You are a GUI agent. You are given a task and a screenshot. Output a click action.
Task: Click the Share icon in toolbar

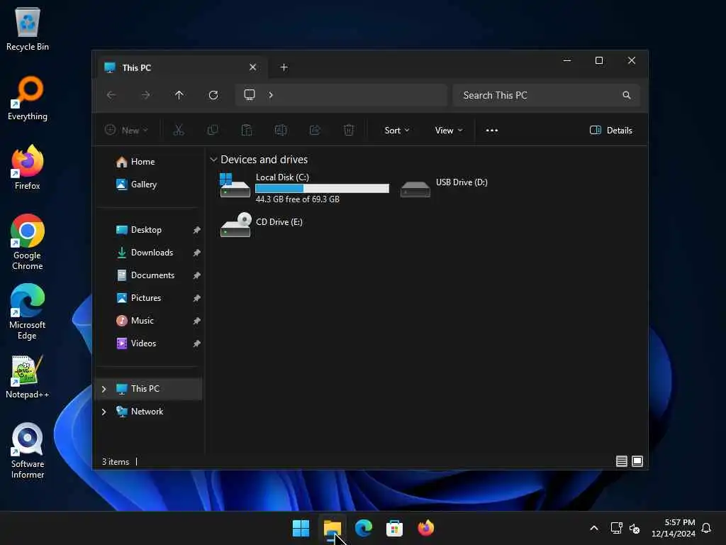coord(315,131)
